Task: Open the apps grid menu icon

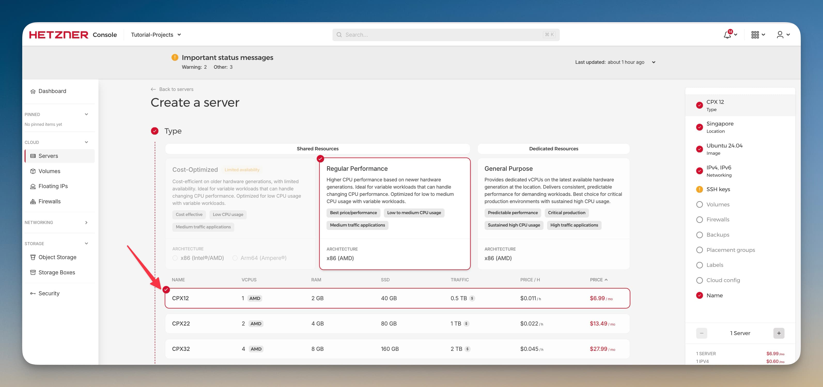Action: (755, 35)
